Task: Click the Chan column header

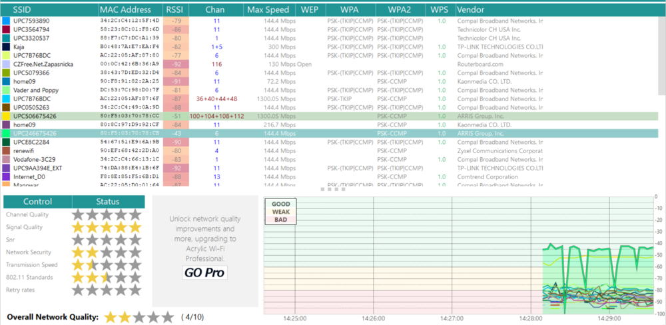Action: [x=215, y=10]
